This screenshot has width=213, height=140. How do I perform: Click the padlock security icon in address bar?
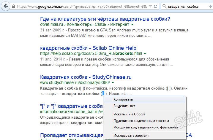(x=14, y=6)
